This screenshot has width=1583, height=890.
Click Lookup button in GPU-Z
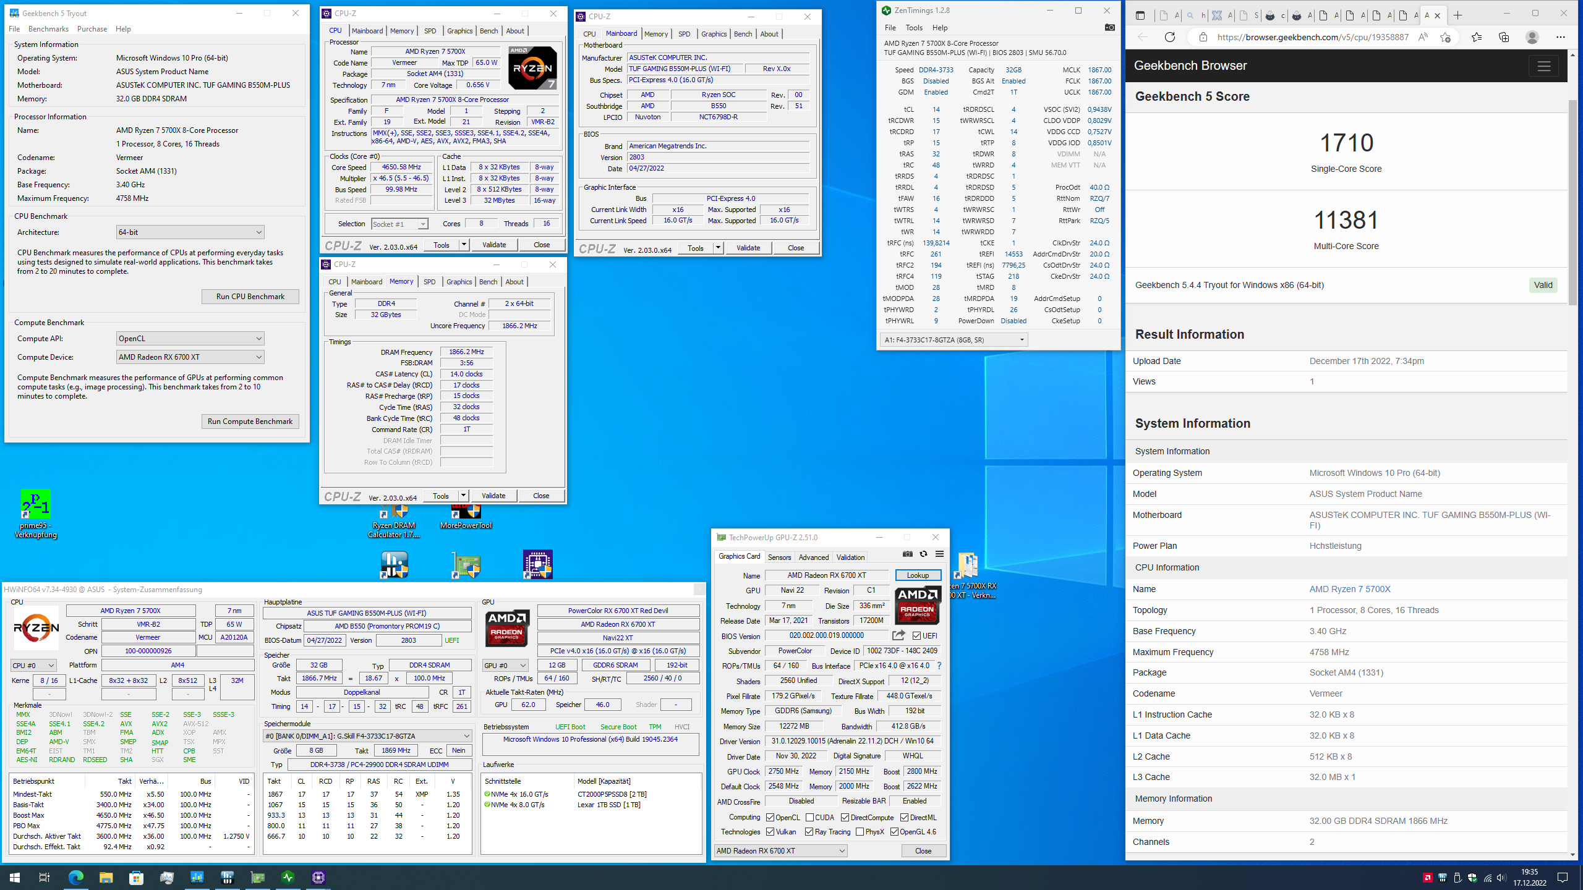(918, 575)
